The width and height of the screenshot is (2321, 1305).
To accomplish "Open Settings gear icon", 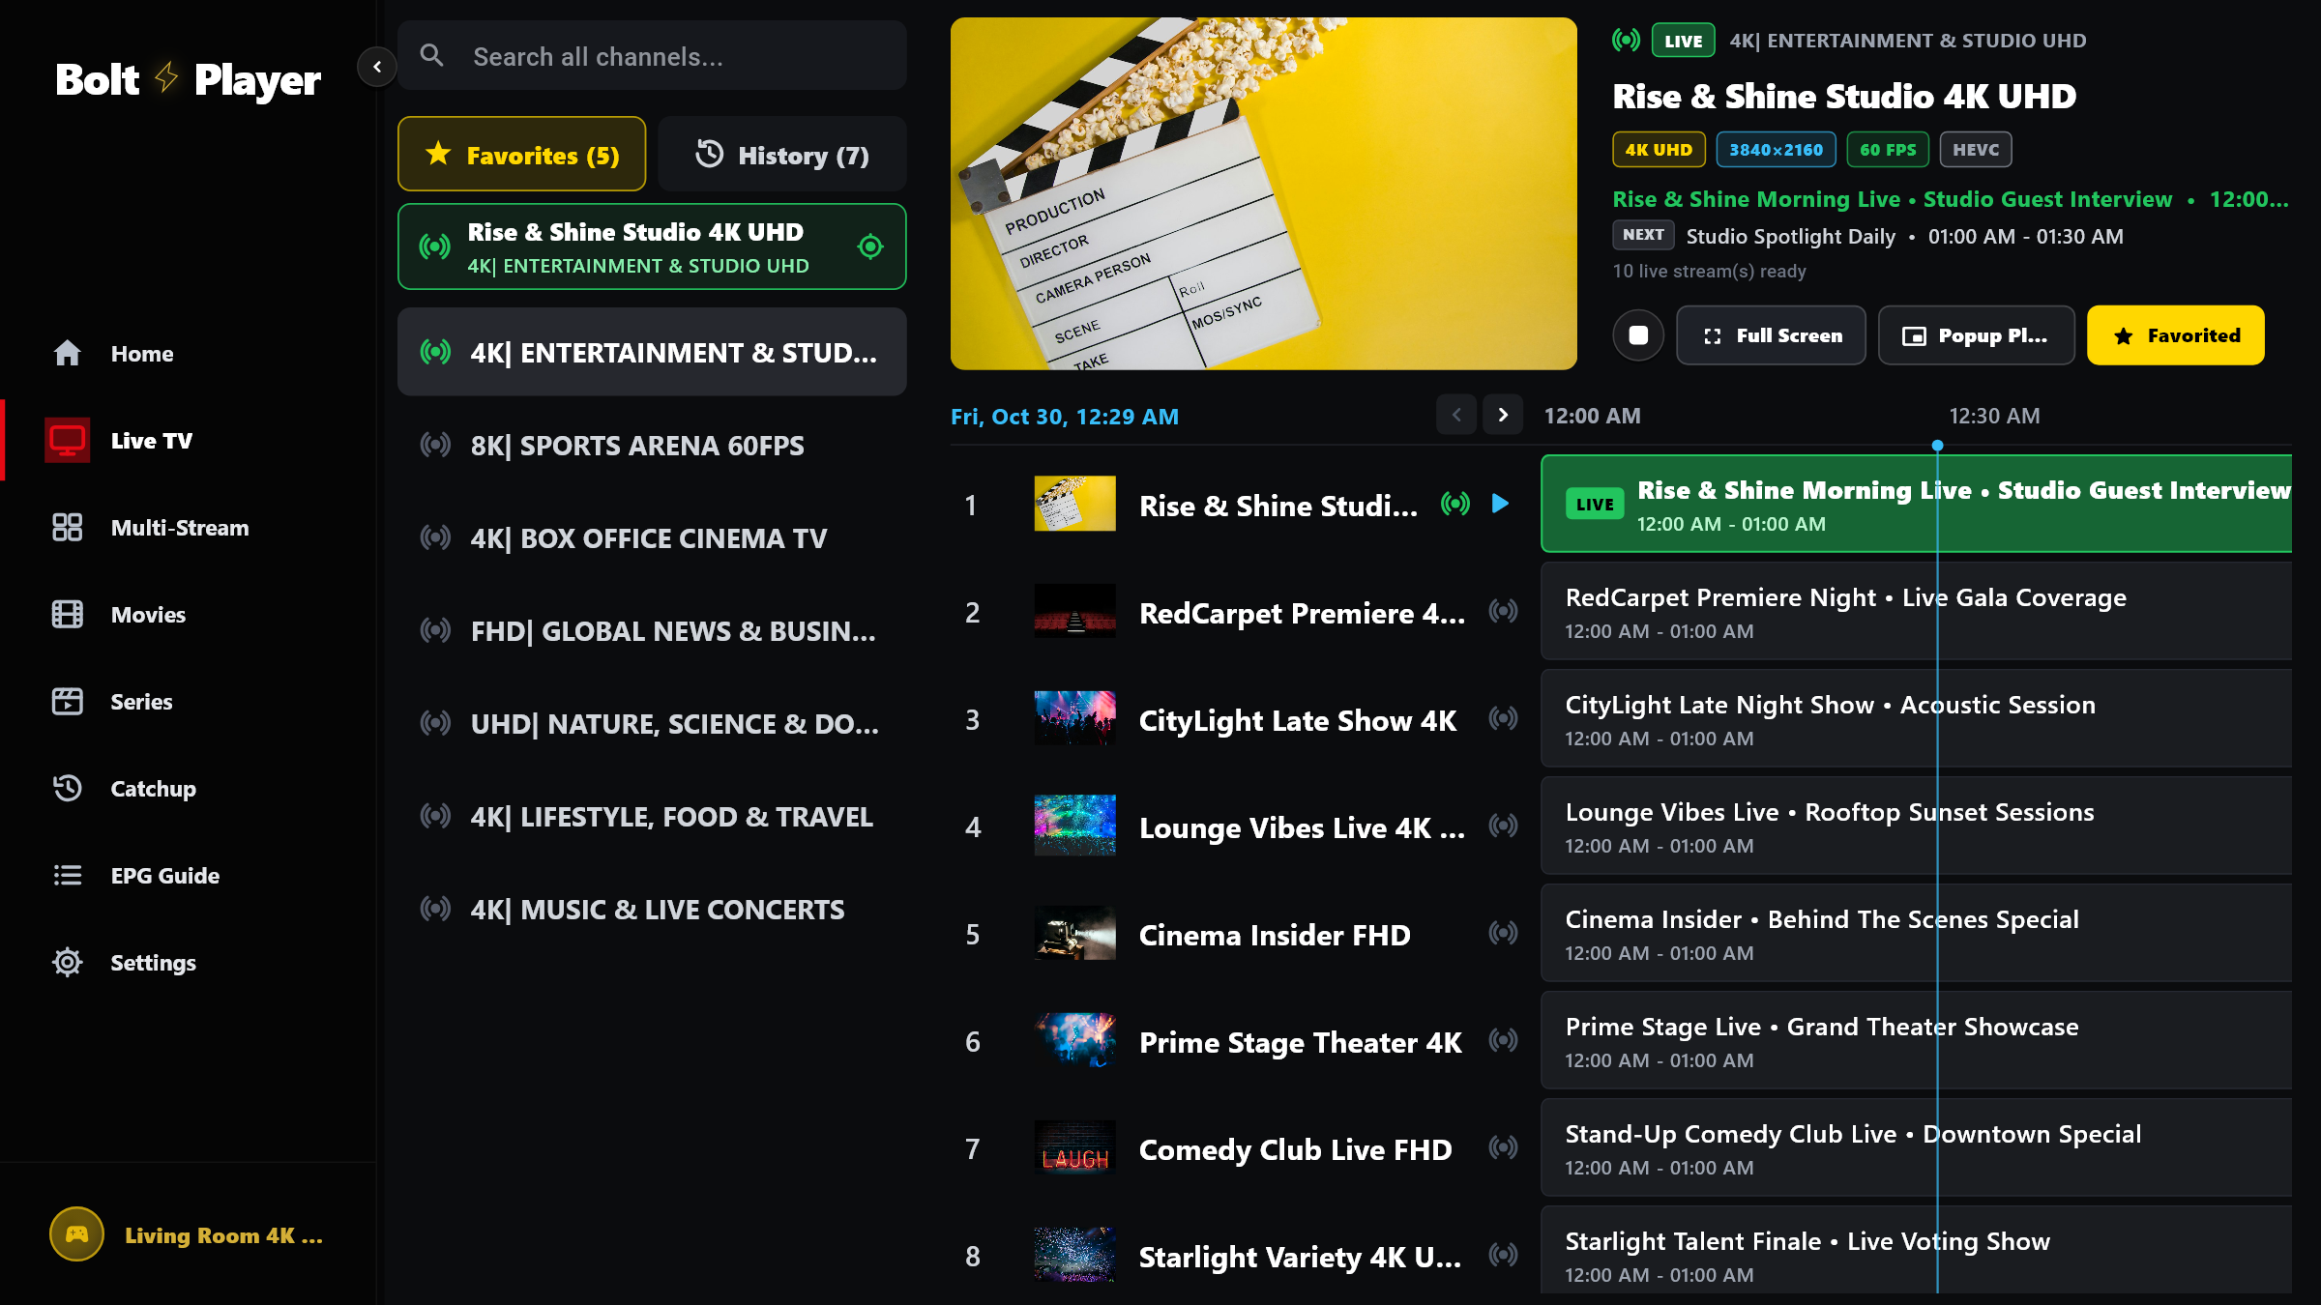I will point(68,962).
